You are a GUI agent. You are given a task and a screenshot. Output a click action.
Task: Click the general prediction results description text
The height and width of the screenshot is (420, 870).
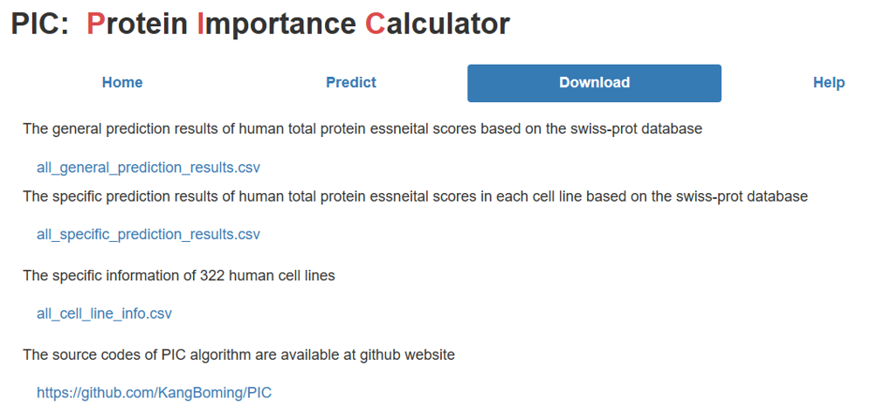coord(362,128)
